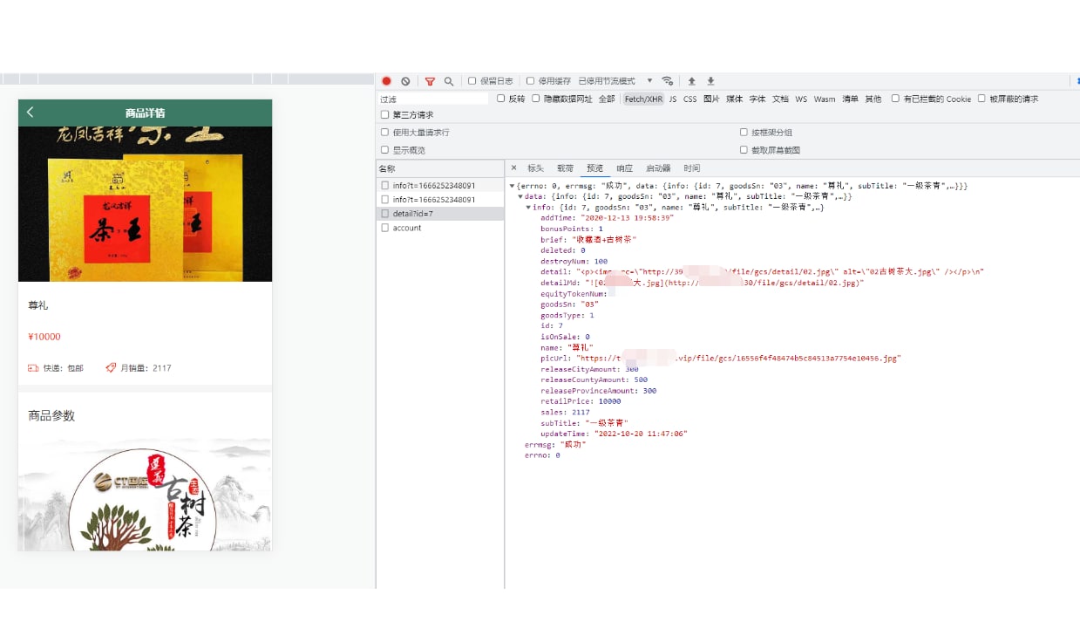
Task: Enable 截取屏幕截图 checkbox
Action: pyautogui.click(x=744, y=150)
